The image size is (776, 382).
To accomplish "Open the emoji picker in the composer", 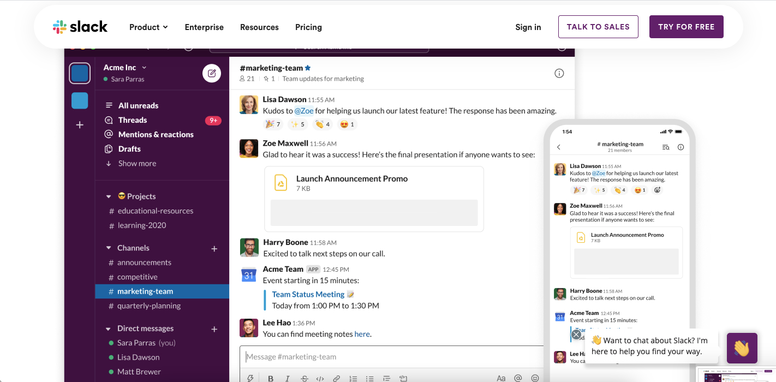I will click(535, 378).
